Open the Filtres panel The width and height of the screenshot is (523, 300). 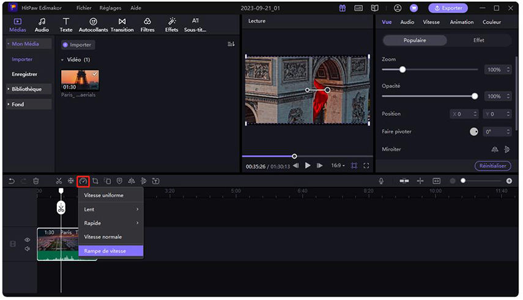tap(147, 25)
